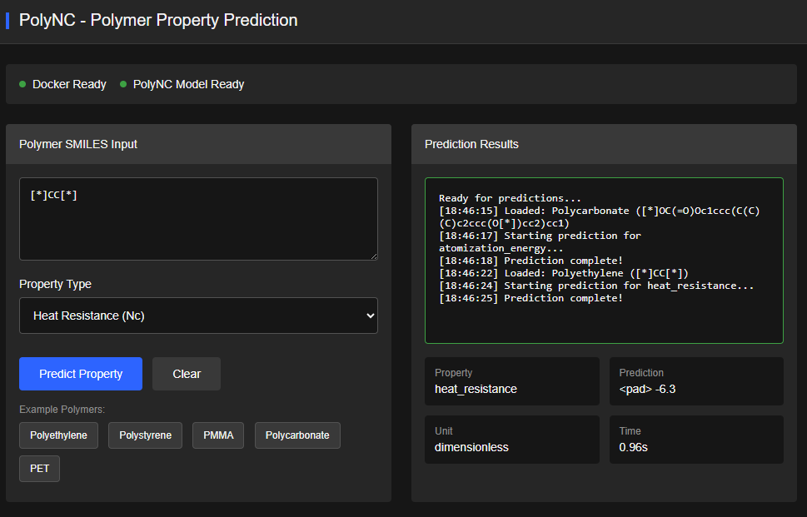Image resolution: width=807 pixels, height=517 pixels.
Task: Grab the SMILES textarea resize handle
Action: pyautogui.click(x=373, y=256)
